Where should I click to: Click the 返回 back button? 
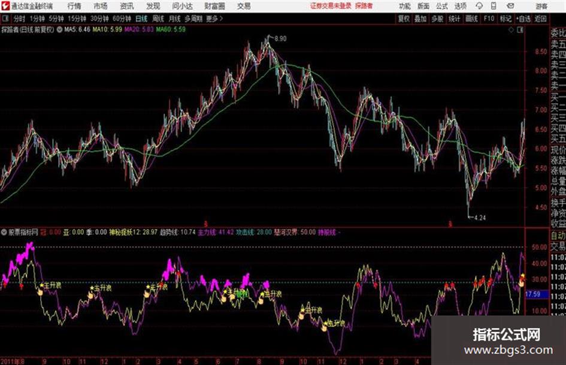(540, 19)
